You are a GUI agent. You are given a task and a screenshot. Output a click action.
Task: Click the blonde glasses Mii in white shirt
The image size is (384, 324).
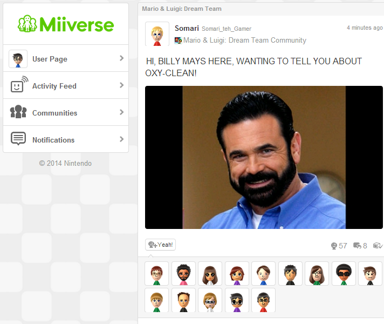210,300
